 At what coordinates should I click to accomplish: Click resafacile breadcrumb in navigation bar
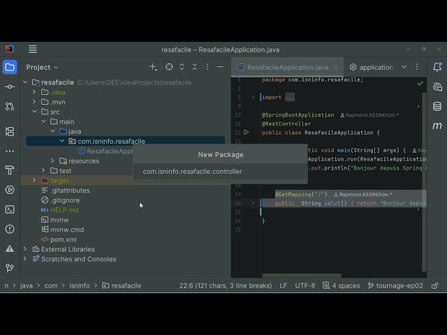122,285
